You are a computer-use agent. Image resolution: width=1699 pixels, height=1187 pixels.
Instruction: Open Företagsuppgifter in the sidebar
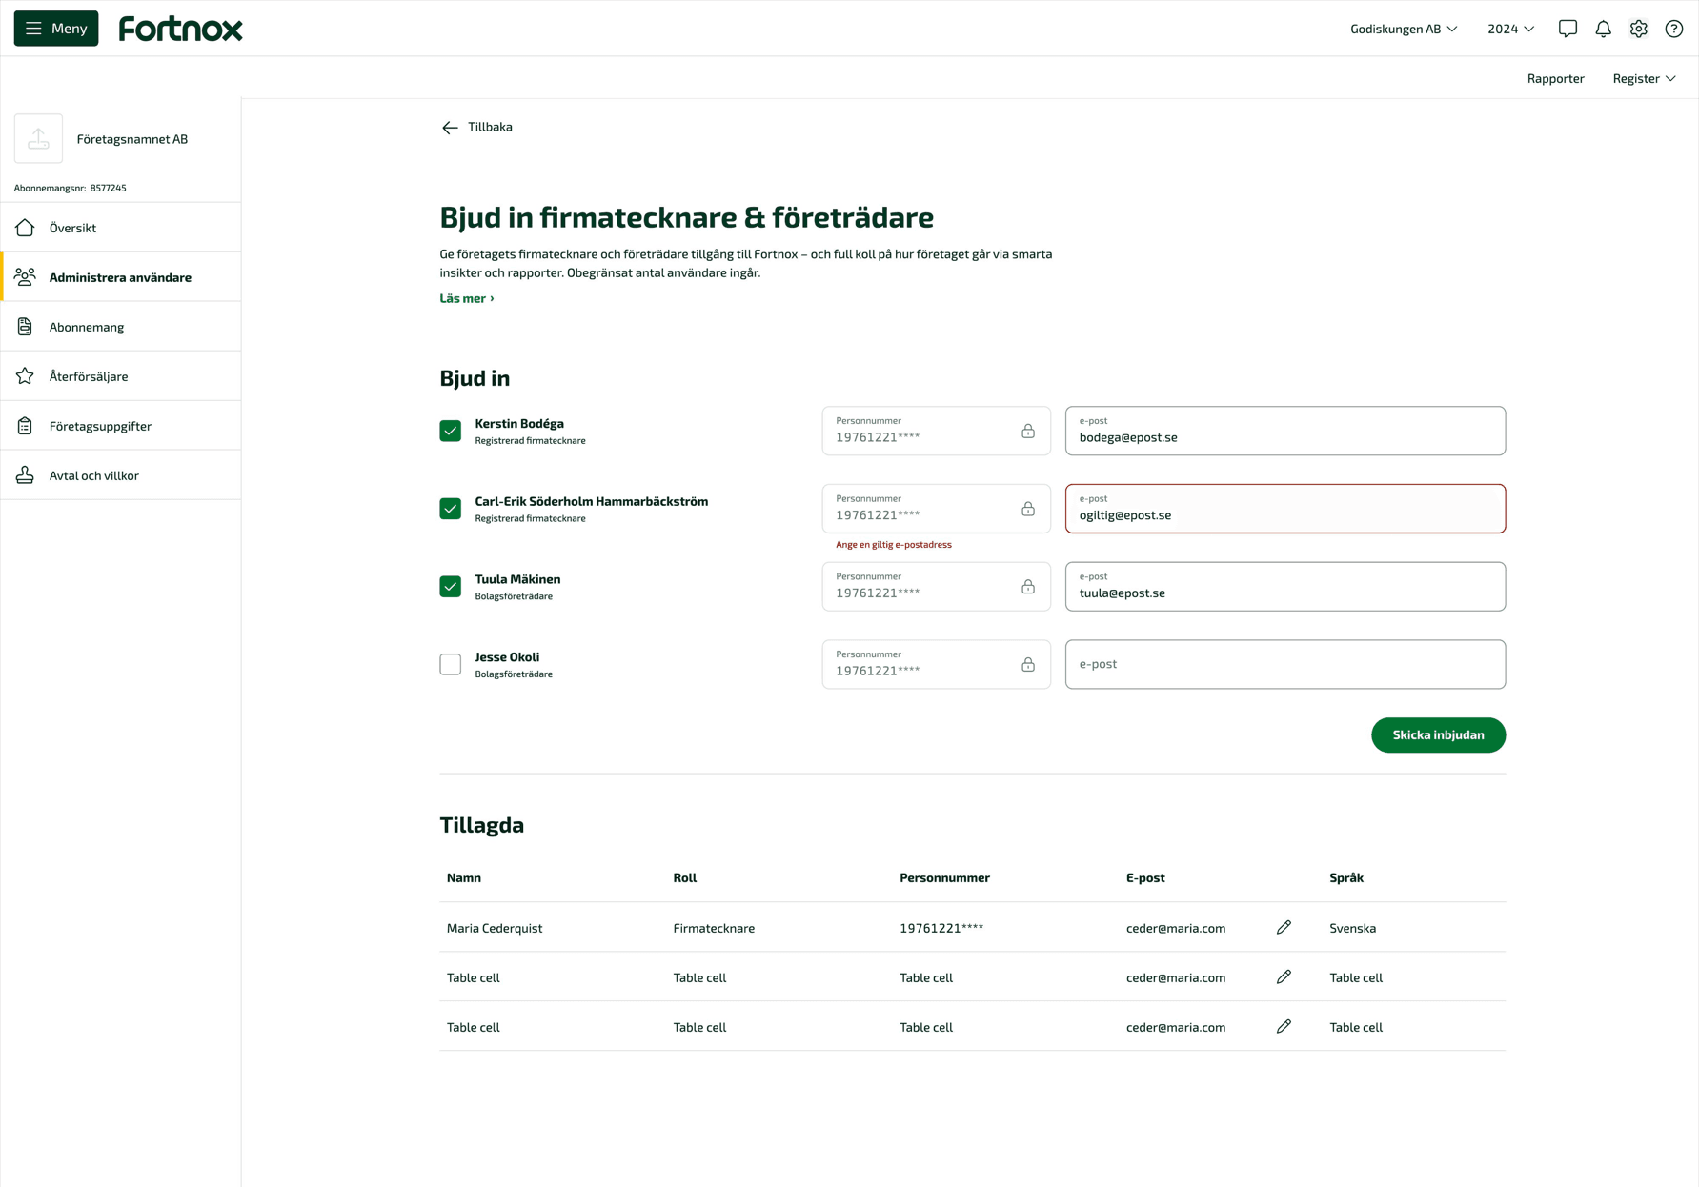pyautogui.click(x=100, y=426)
